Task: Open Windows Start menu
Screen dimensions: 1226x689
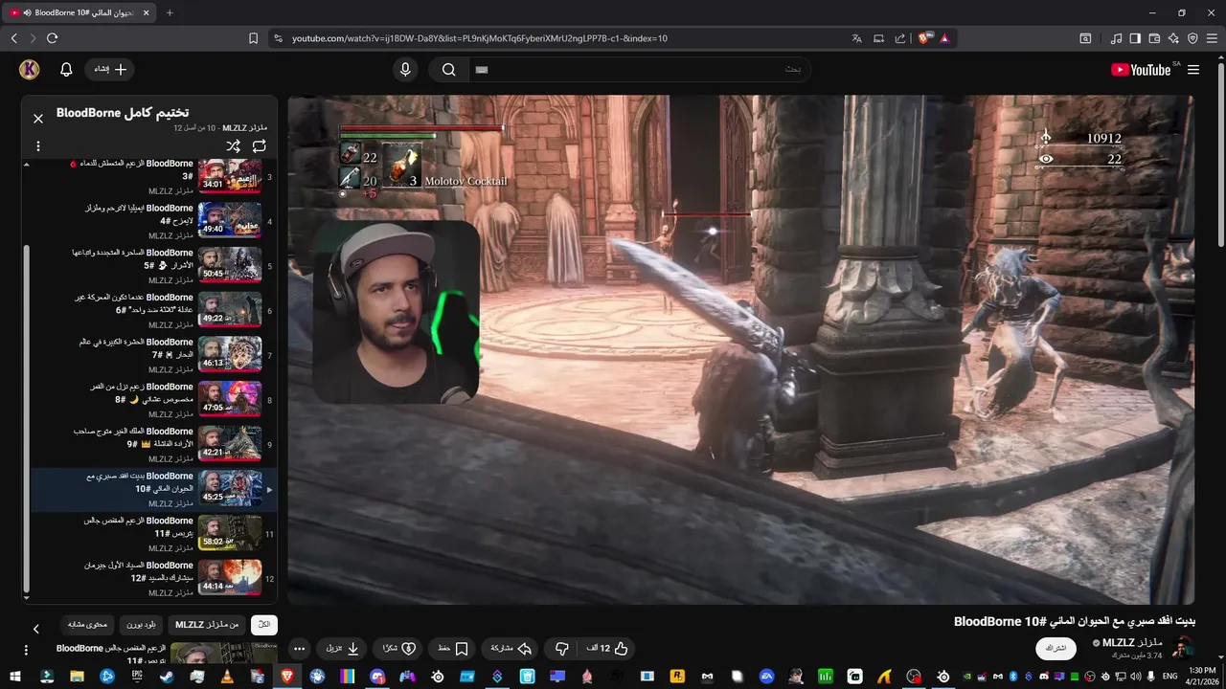Action: point(17,677)
